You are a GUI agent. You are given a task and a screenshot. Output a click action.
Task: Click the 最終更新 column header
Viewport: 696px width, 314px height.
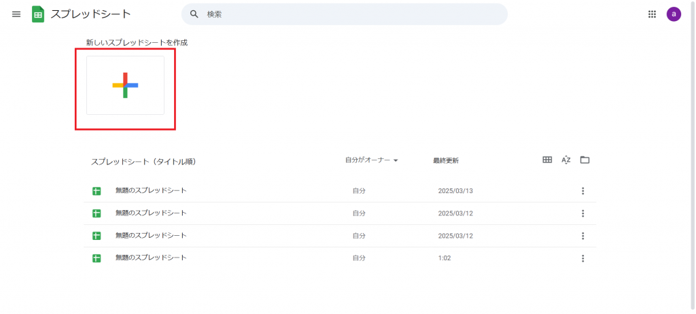pyautogui.click(x=446, y=161)
